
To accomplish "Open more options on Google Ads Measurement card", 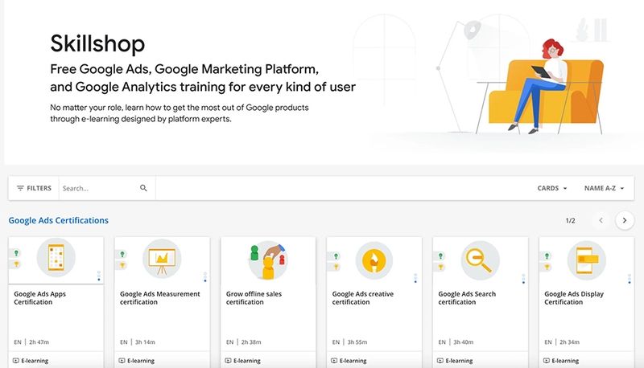I will (205, 277).
